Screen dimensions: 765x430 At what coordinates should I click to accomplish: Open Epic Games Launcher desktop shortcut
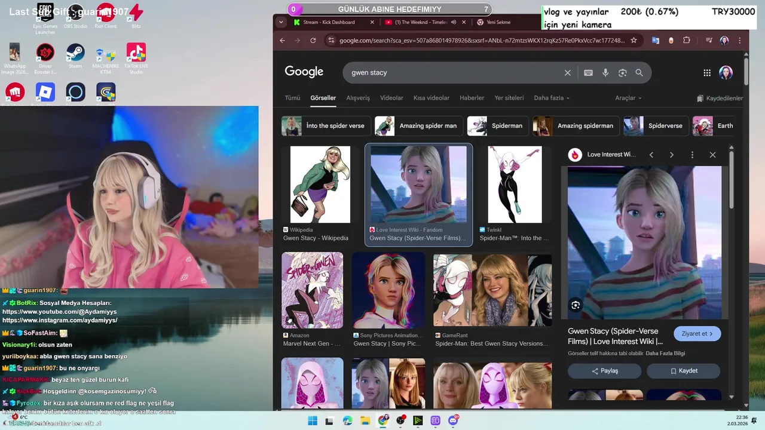[45, 18]
